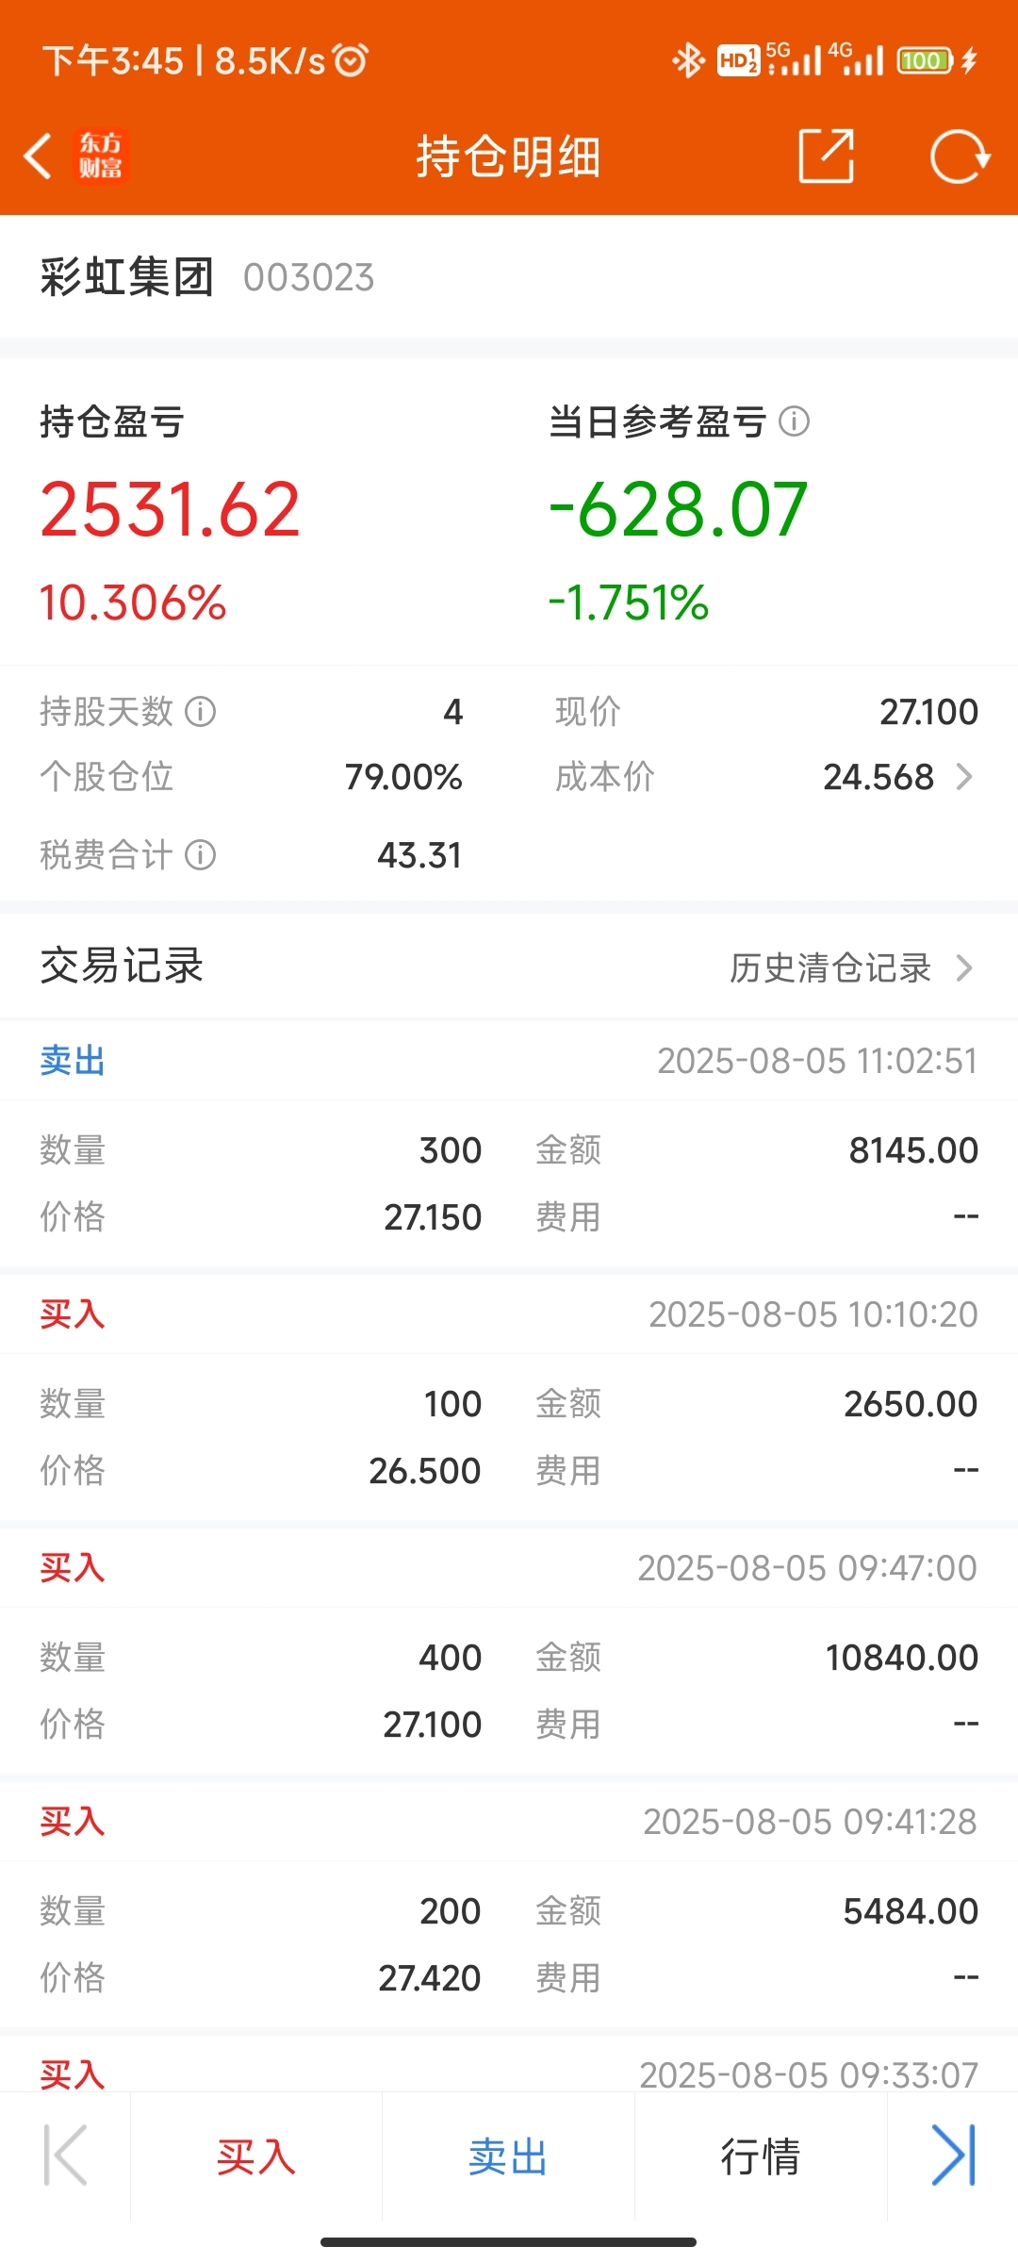
Task: Open the 卖出 record at 11:02:51
Action: point(509,1145)
